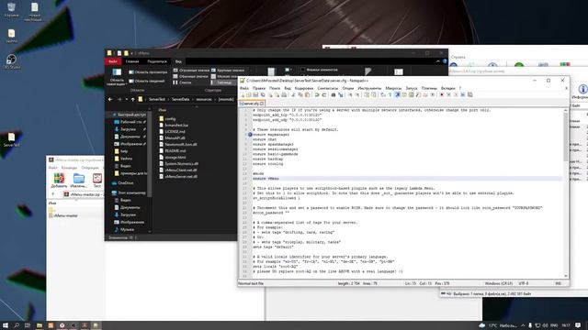Open File Explorer from the taskbar

[40, 325]
